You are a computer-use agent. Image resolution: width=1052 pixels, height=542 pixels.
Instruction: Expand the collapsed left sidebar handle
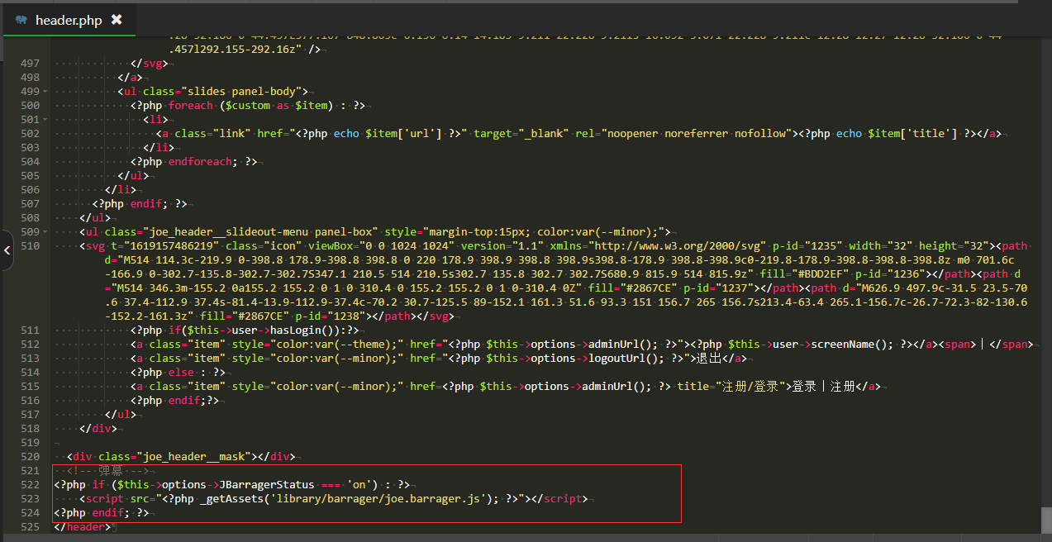point(7,251)
